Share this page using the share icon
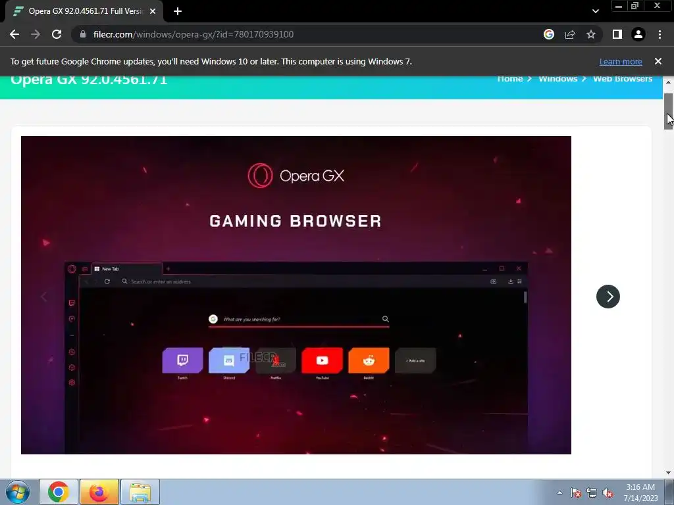Viewport: 674px width, 505px height. coord(570,34)
